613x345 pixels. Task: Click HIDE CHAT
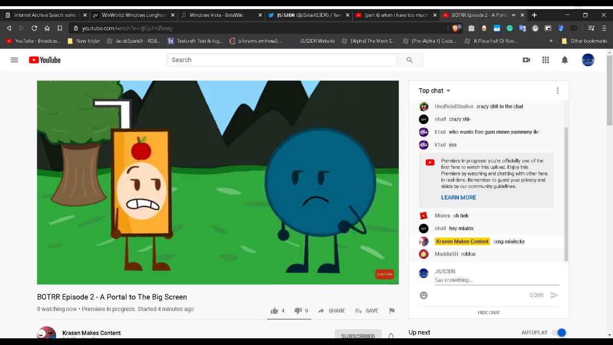click(488, 312)
